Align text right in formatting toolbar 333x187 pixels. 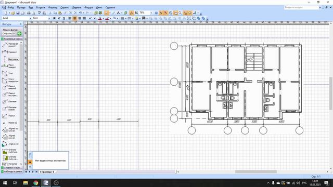pyautogui.click(x=80, y=18)
